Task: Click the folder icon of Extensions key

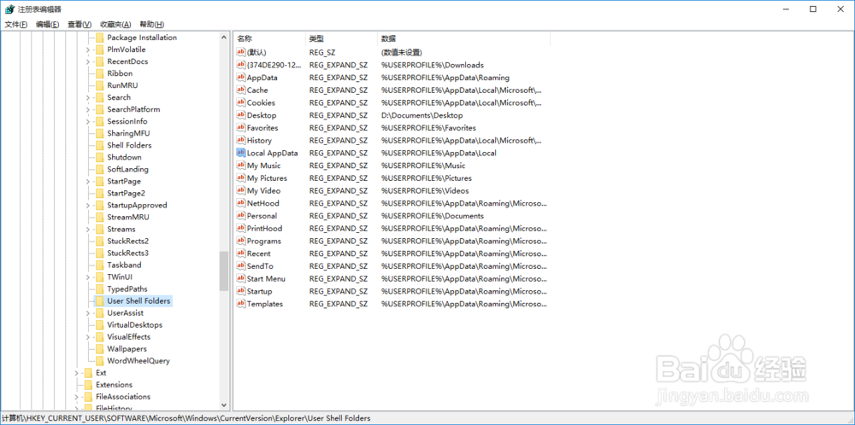Action: (x=88, y=385)
